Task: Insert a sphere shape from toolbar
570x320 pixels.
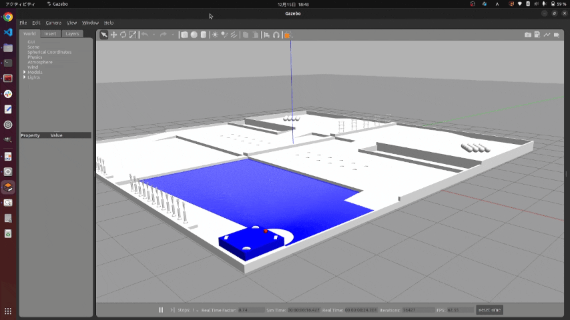Action: point(194,35)
